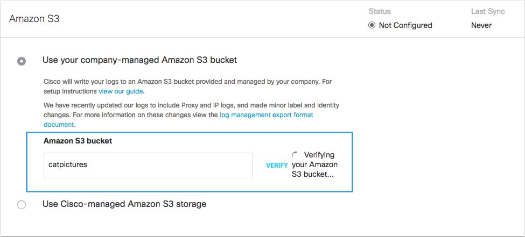The height and width of the screenshot is (237, 525).
Task: Click the Amazon S3 bucket field label
Action: pyautogui.click(x=78, y=141)
